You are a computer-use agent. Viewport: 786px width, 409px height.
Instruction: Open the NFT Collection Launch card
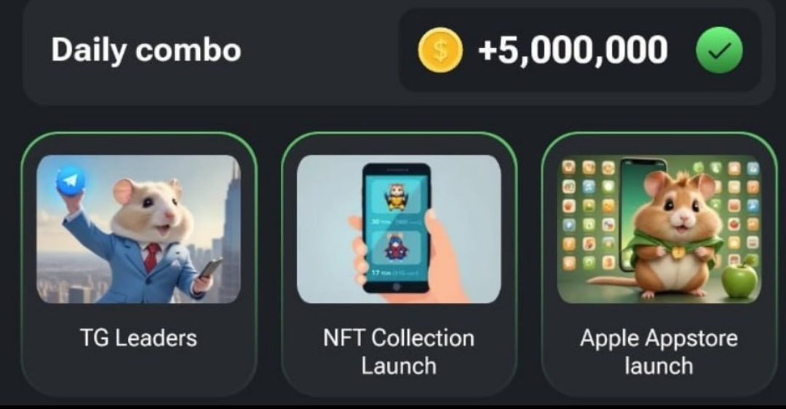pos(399,264)
